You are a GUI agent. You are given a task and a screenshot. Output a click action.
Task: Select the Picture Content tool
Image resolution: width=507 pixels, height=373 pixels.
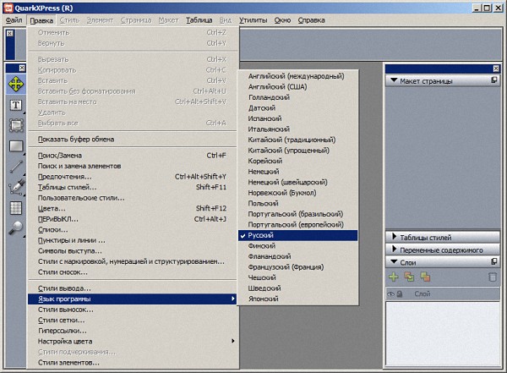click(15, 125)
